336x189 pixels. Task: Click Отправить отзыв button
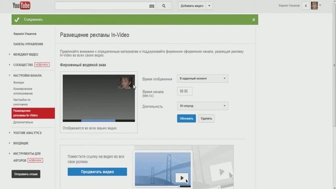pos(26,174)
